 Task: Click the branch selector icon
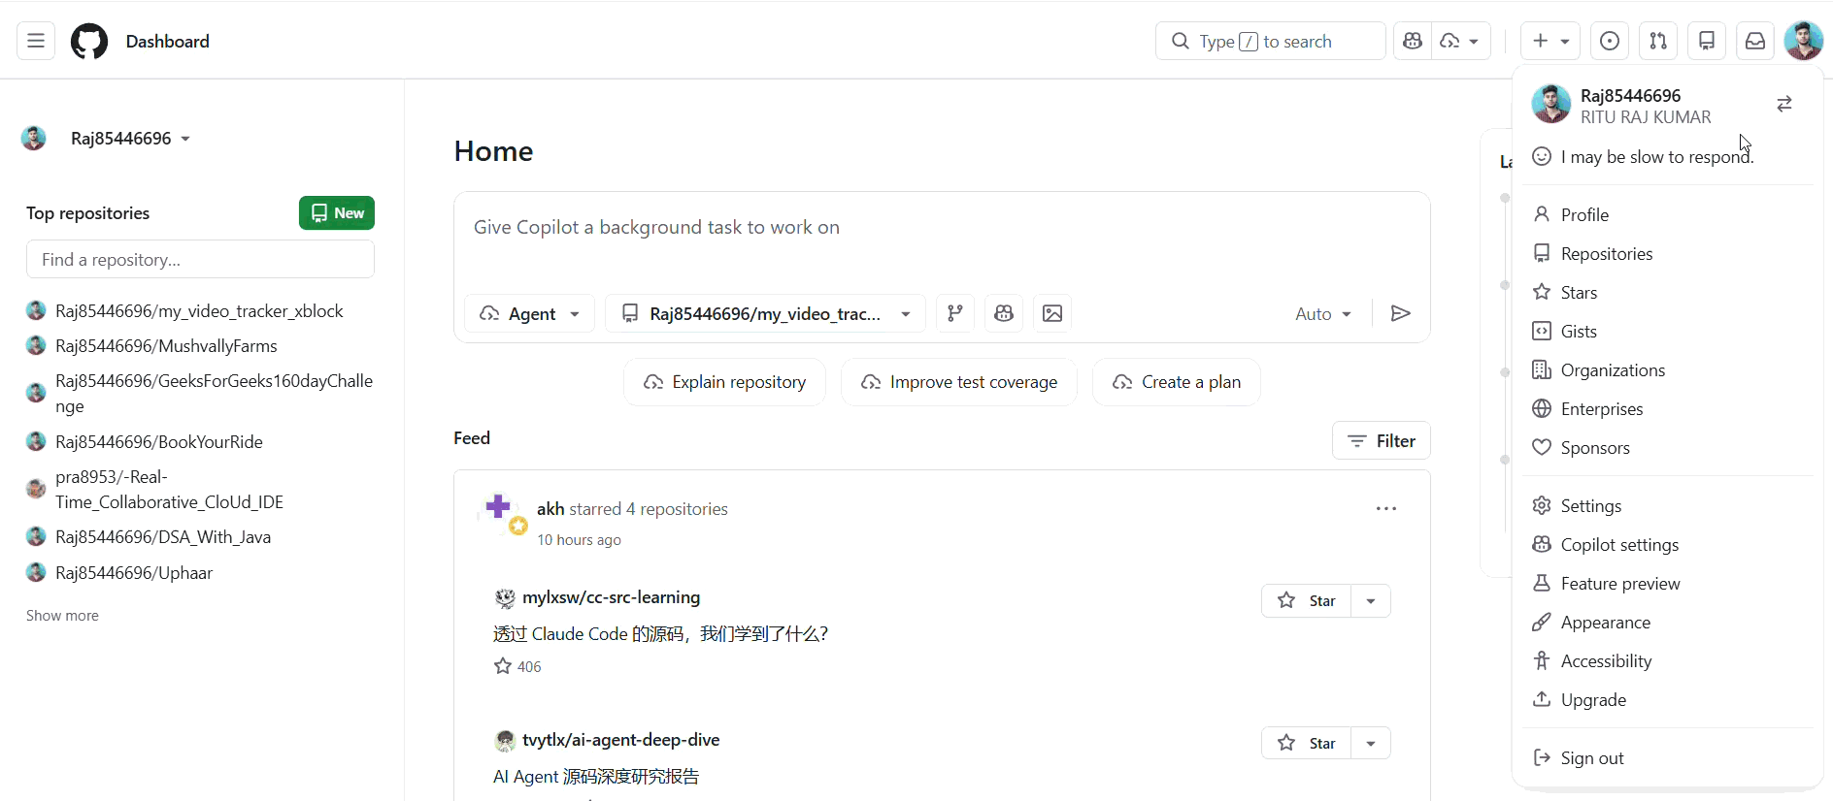(x=955, y=313)
